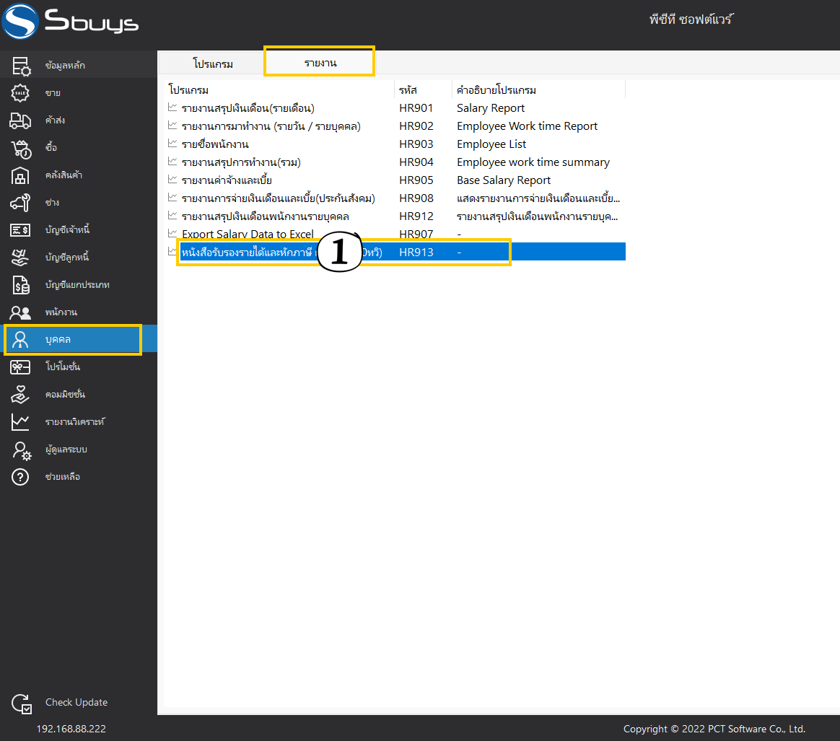Viewport: 840px width, 741px height.
Task: Open ช่วยเหลือ help menu item
Action: tap(78, 476)
